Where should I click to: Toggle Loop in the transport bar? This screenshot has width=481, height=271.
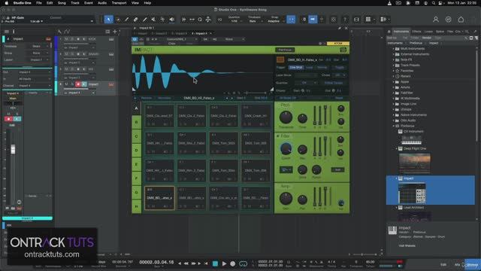243,263
